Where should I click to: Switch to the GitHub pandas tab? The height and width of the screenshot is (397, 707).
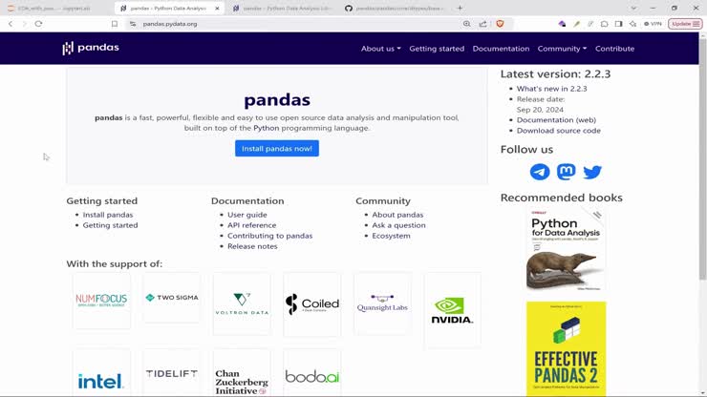(x=392, y=8)
